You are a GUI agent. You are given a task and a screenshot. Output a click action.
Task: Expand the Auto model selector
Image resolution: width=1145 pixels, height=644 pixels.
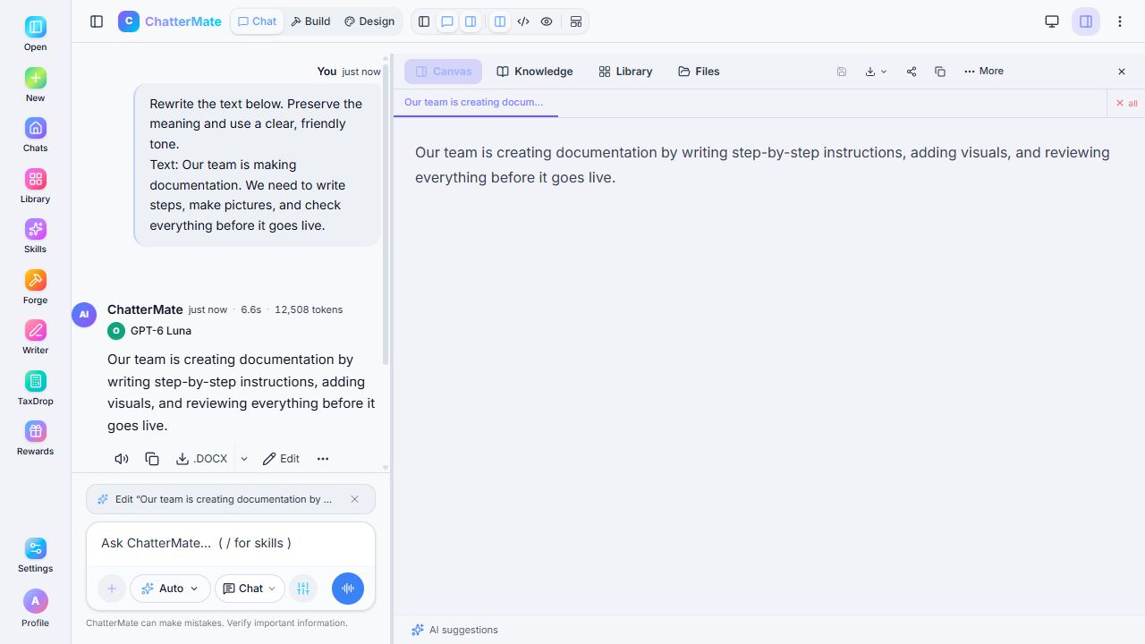coord(170,589)
